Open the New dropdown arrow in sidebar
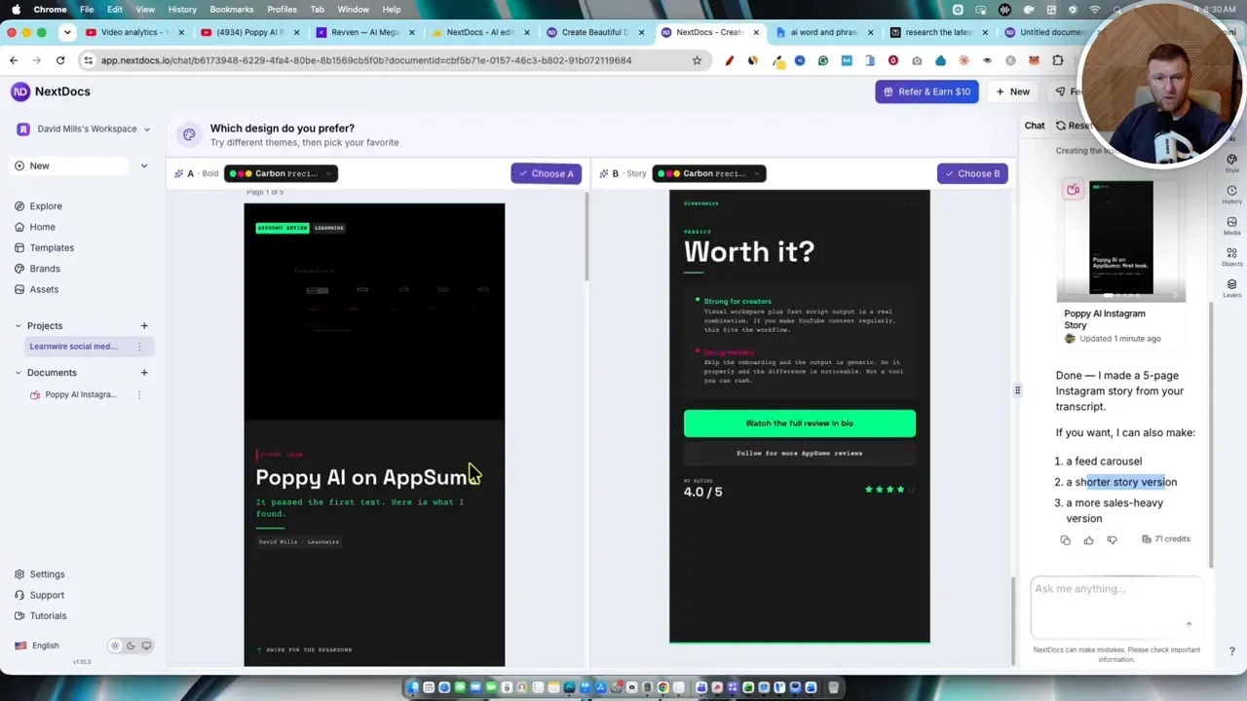Screen dimensions: 1247x701 tap(144, 166)
